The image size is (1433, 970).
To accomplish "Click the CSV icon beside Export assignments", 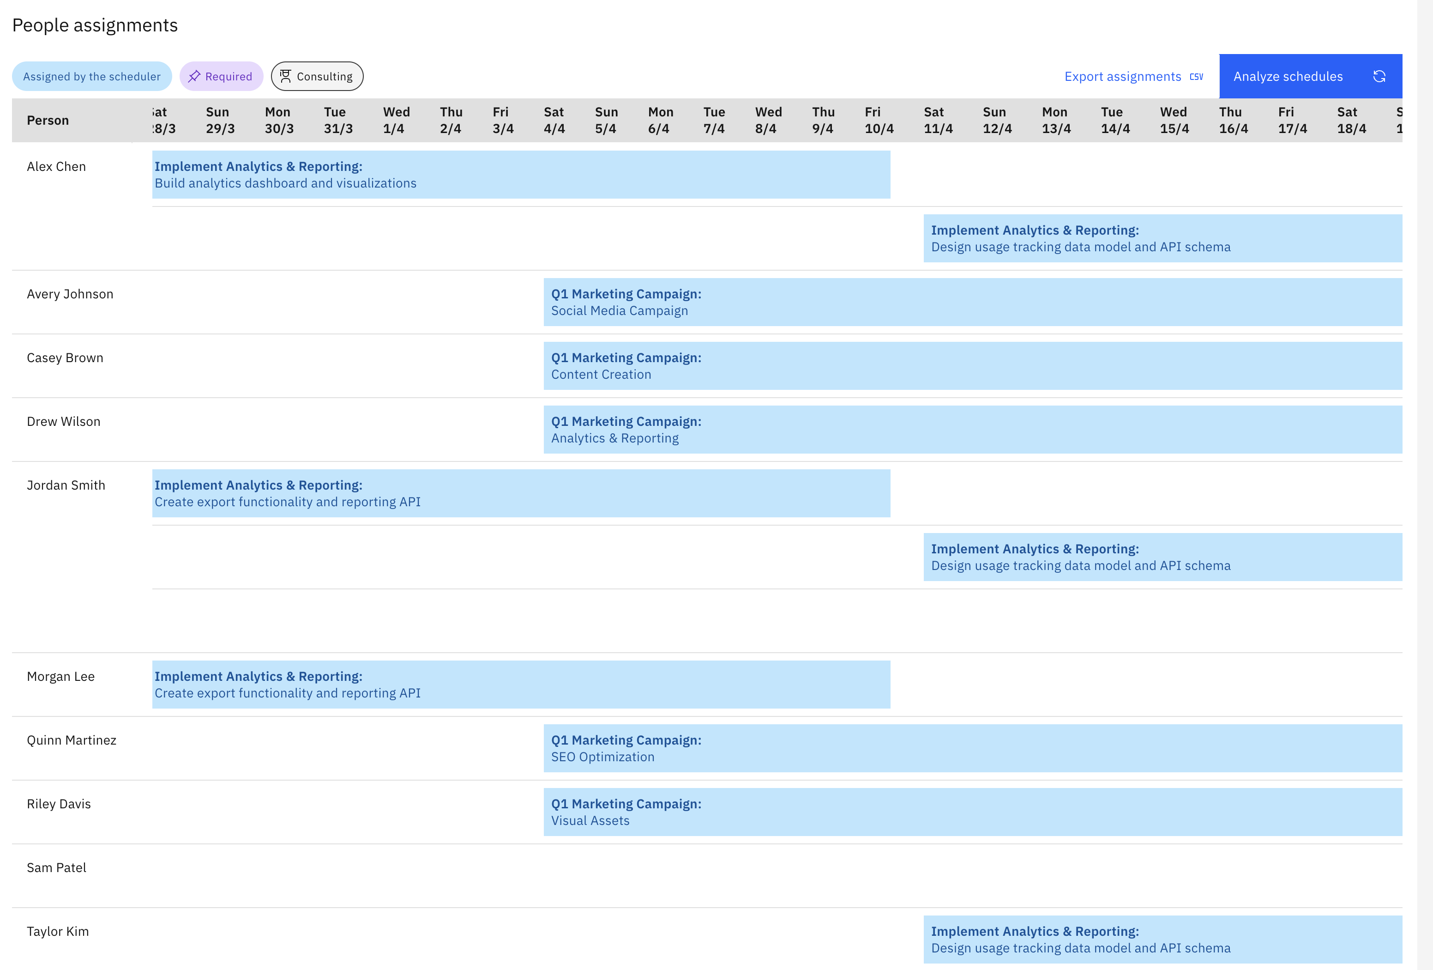I will click(1196, 77).
